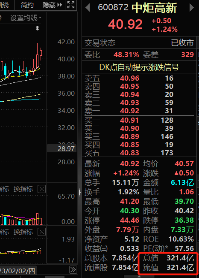199x278 pixels.
Task: Close the first indicator panel X
Action: [x=41, y=189]
